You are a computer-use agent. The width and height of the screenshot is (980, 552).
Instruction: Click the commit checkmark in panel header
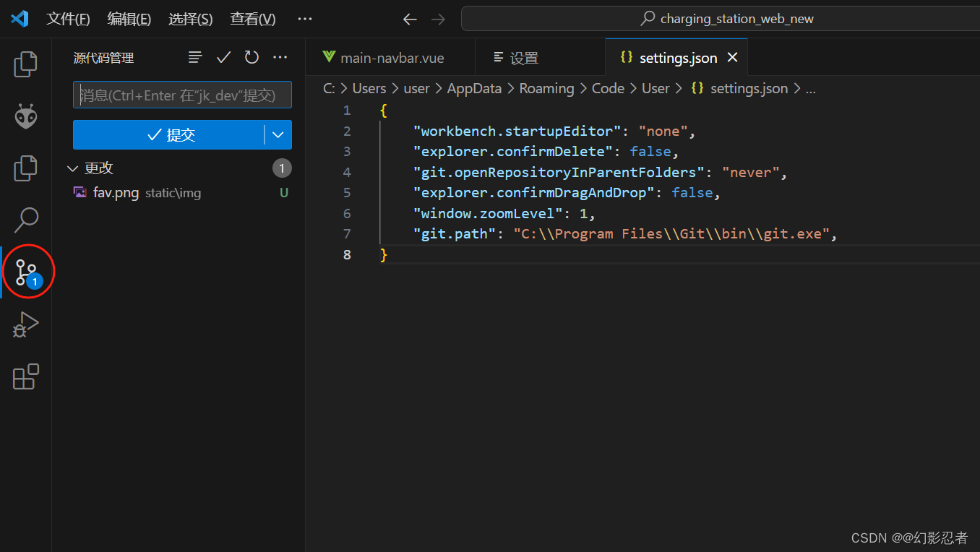click(x=223, y=57)
